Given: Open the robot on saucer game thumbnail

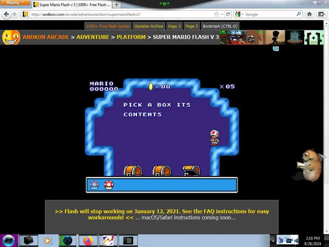Looking at the screenshot, I should click(x=294, y=37).
